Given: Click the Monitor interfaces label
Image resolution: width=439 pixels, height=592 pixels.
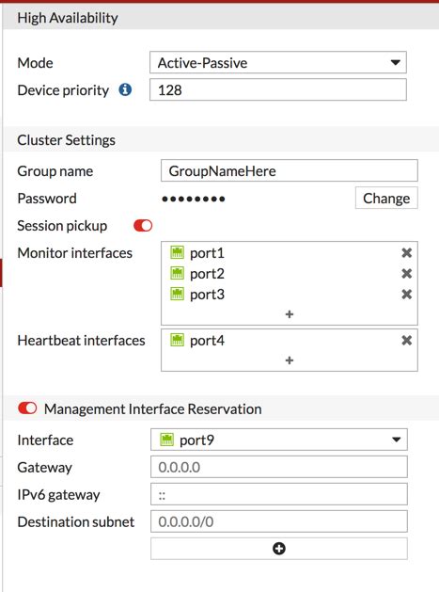Looking at the screenshot, I should [x=74, y=253].
